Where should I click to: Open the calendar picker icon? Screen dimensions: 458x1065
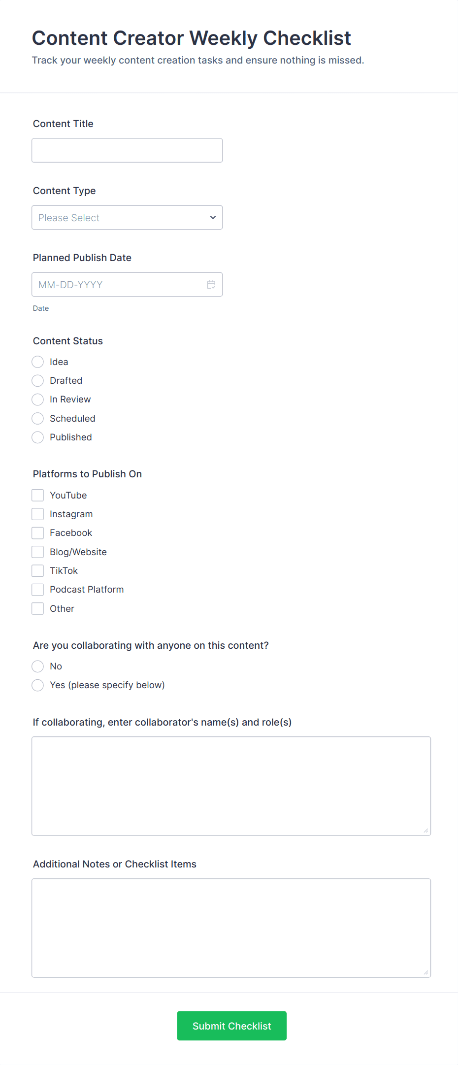211,285
